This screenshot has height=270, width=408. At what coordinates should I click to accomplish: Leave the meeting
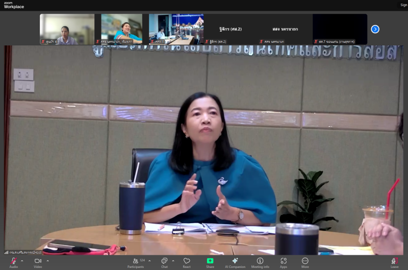coord(394,261)
